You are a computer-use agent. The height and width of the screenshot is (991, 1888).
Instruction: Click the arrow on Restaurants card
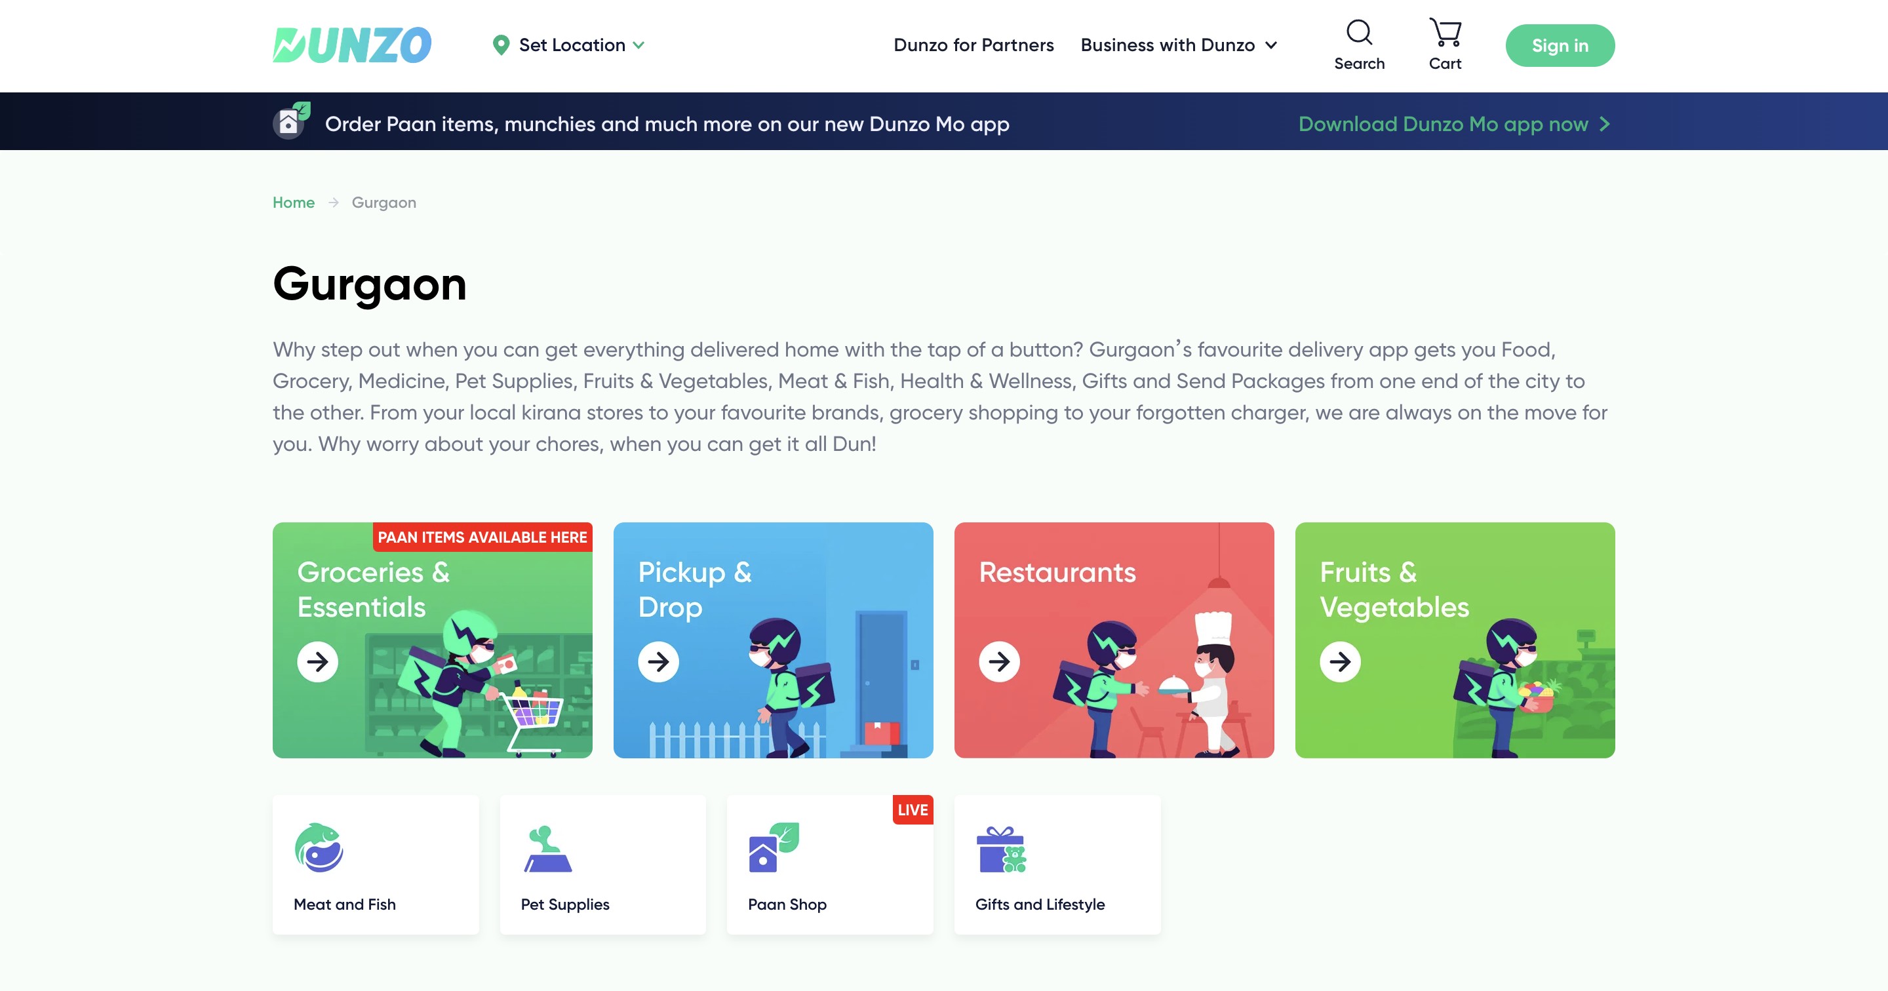[999, 662]
